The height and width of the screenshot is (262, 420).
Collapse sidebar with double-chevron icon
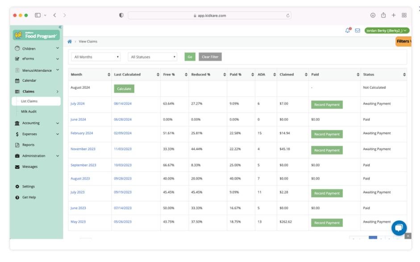click(60, 27)
